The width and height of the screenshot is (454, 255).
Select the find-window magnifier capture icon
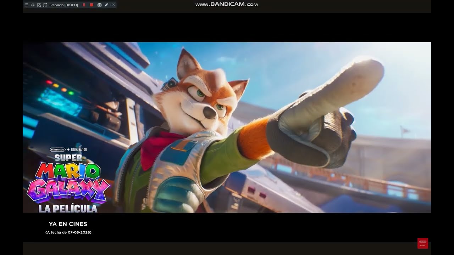pyautogui.click(x=39, y=5)
